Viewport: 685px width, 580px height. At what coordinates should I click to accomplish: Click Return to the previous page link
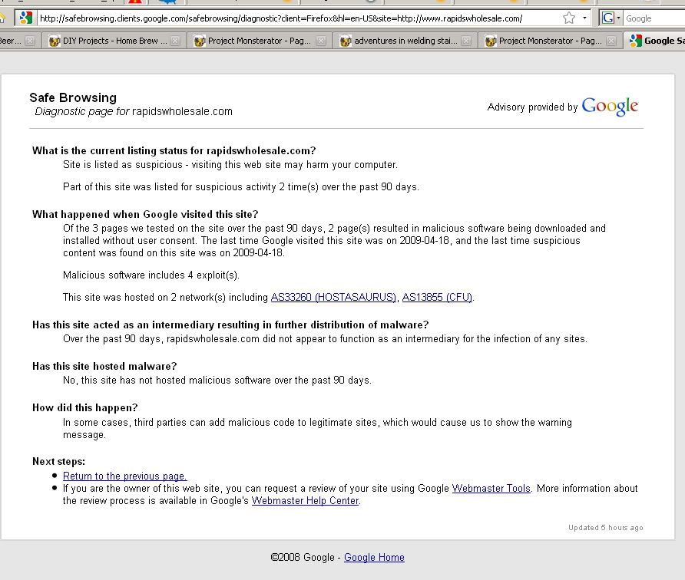(x=125, y=476)
